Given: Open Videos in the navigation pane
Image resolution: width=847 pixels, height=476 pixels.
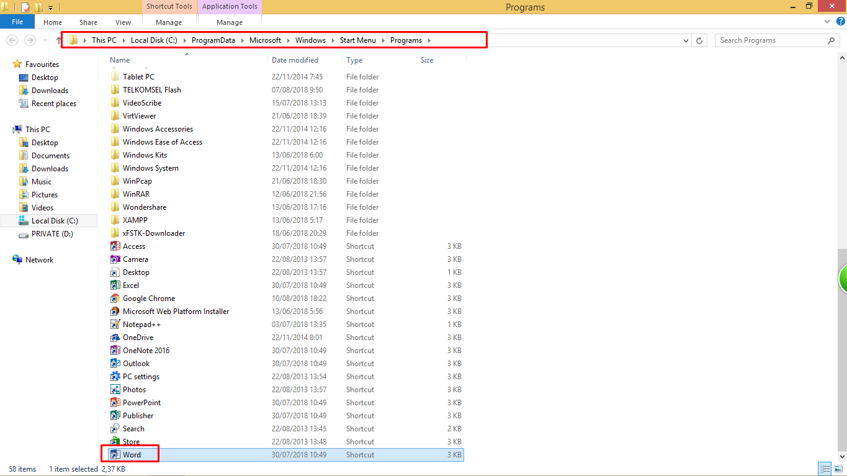Looking at the screenshot, I should click(43, 208).
